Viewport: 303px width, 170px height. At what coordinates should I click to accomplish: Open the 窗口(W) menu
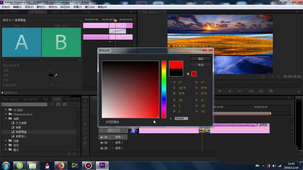90,7
